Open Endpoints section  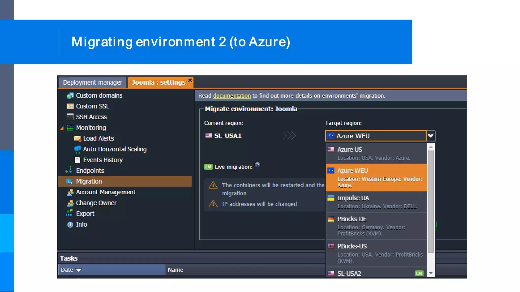tap(90, 171)
